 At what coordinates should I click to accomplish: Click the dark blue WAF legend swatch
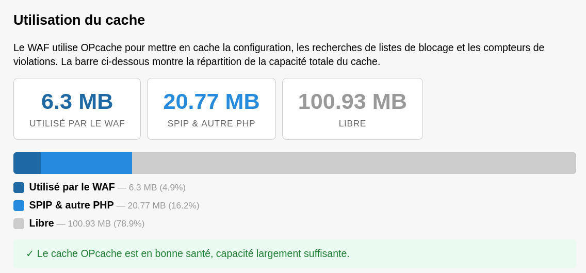point(19,187)
